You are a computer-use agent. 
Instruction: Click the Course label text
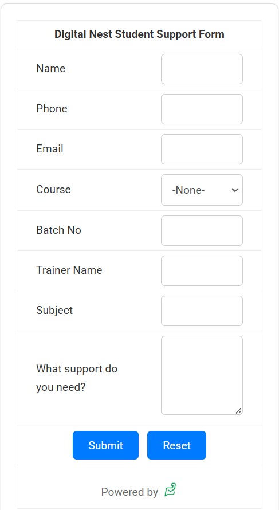pos(53,189)
